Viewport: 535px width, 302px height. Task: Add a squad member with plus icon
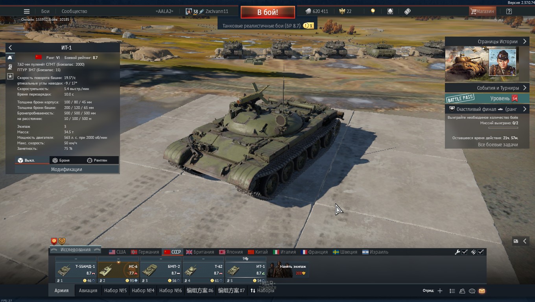pyautogui.click(x=440, y=291)
